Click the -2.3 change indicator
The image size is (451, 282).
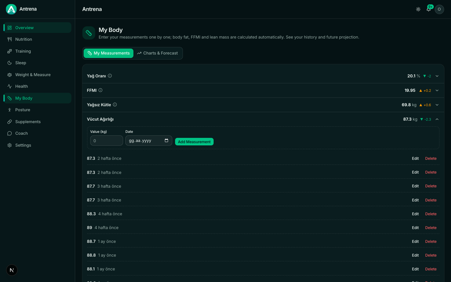pos(426,119)
